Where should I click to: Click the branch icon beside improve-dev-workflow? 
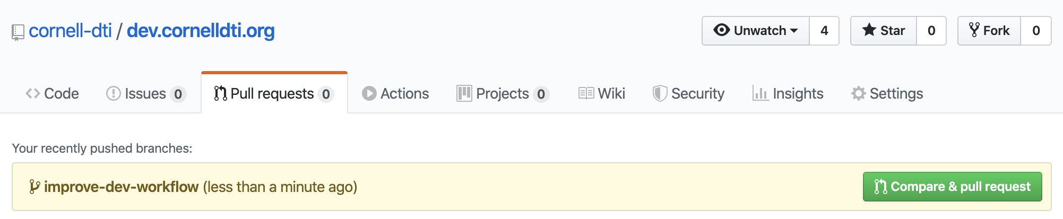(34, 187)
